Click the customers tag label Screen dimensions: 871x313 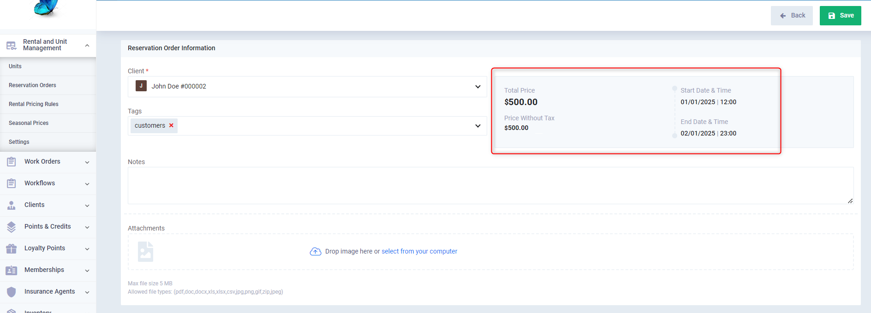click(x=150, y=125)
